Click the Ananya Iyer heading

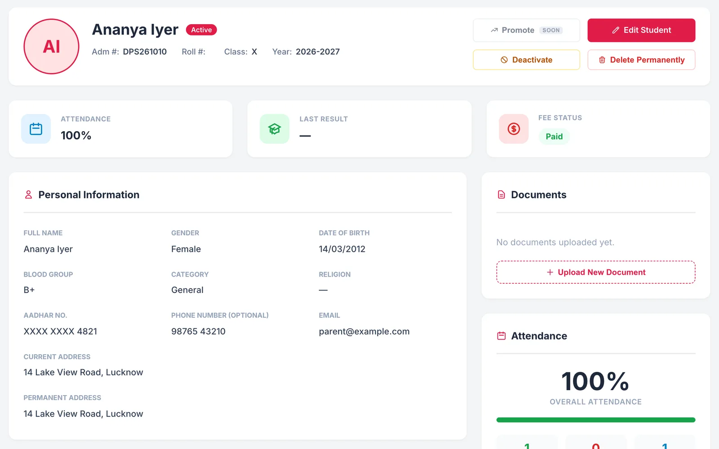coord(135,30)
